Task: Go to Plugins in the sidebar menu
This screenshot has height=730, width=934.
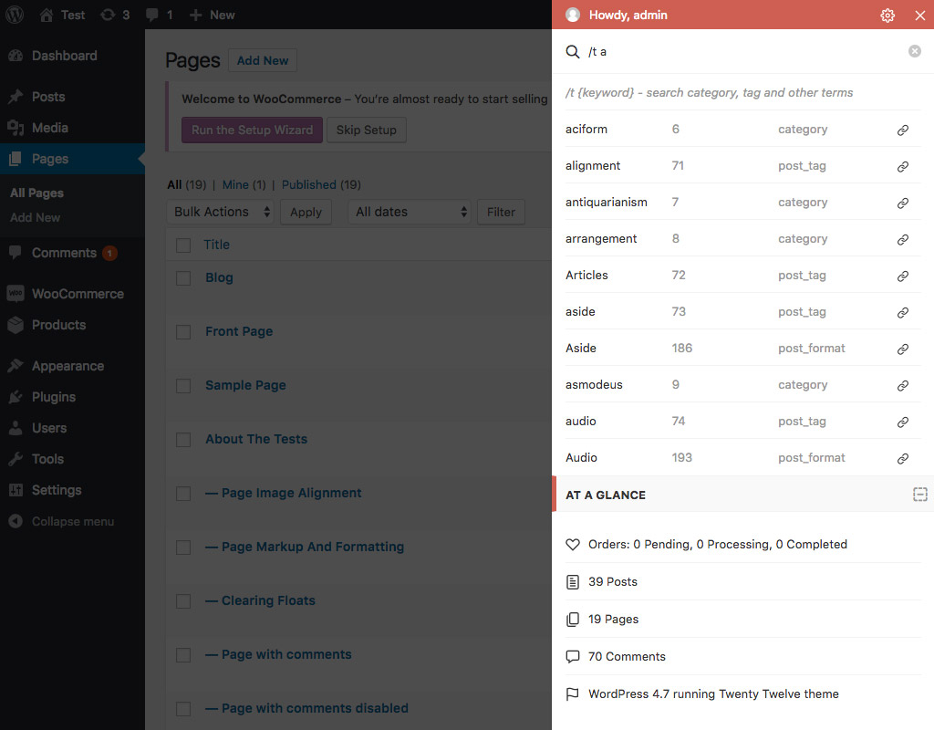Action: 53,397
